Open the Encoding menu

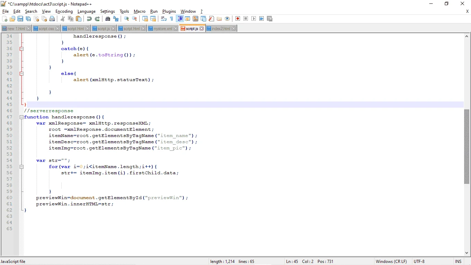[x=64, y=11]
